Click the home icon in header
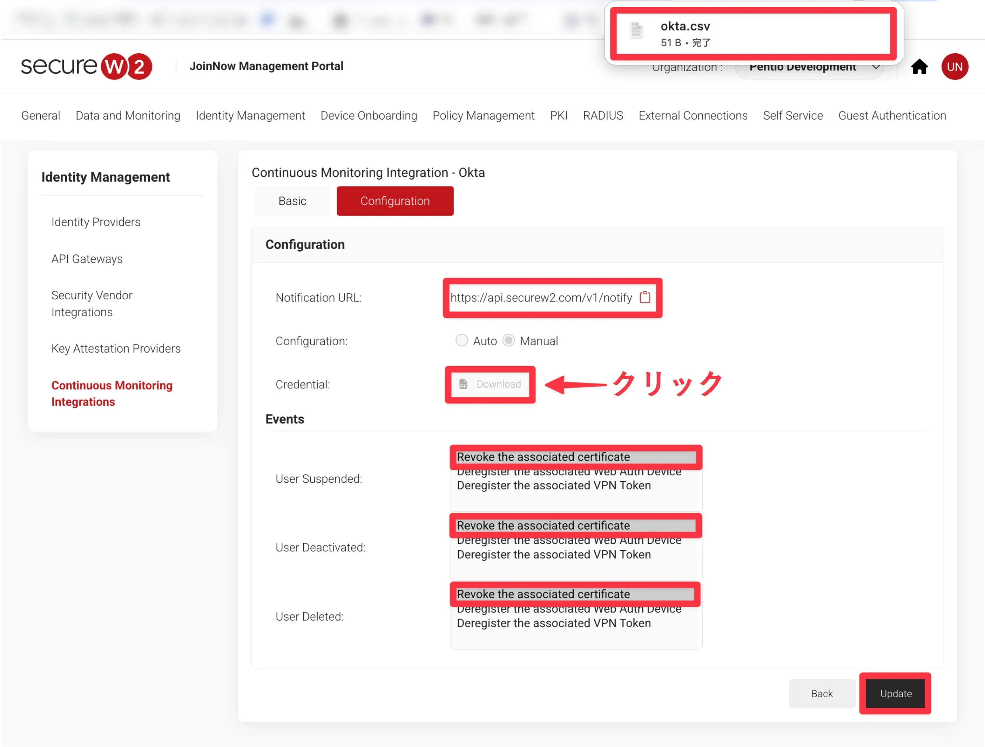985x747 pixels. point(919,67)
